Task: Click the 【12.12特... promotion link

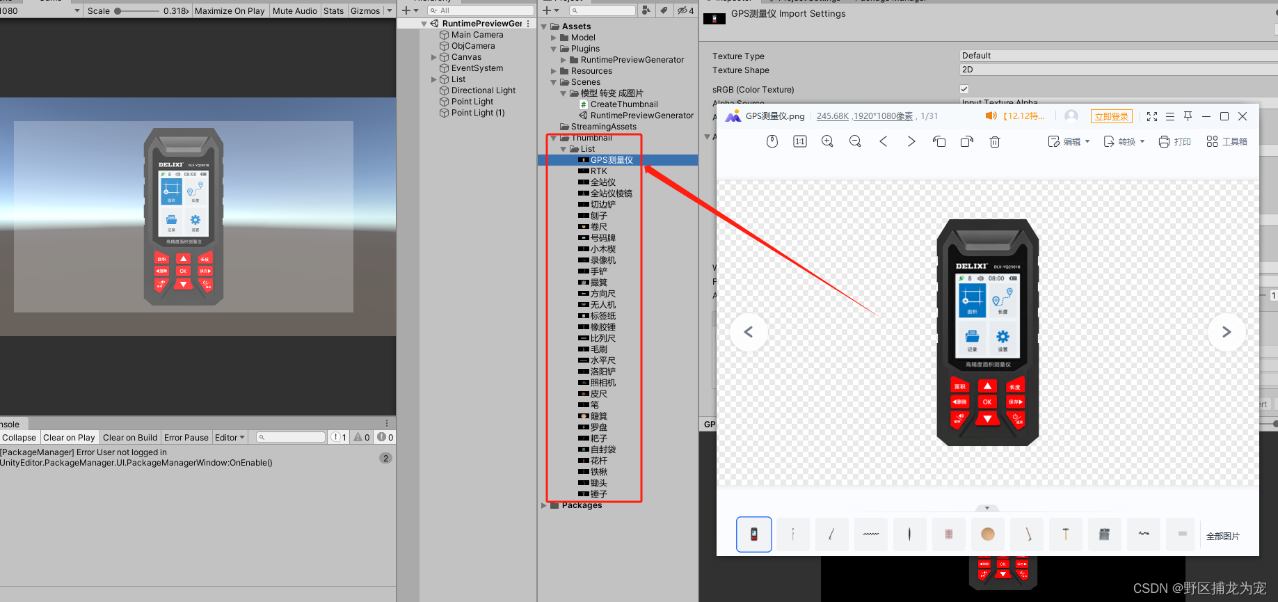Action: tap(1023, 116)
